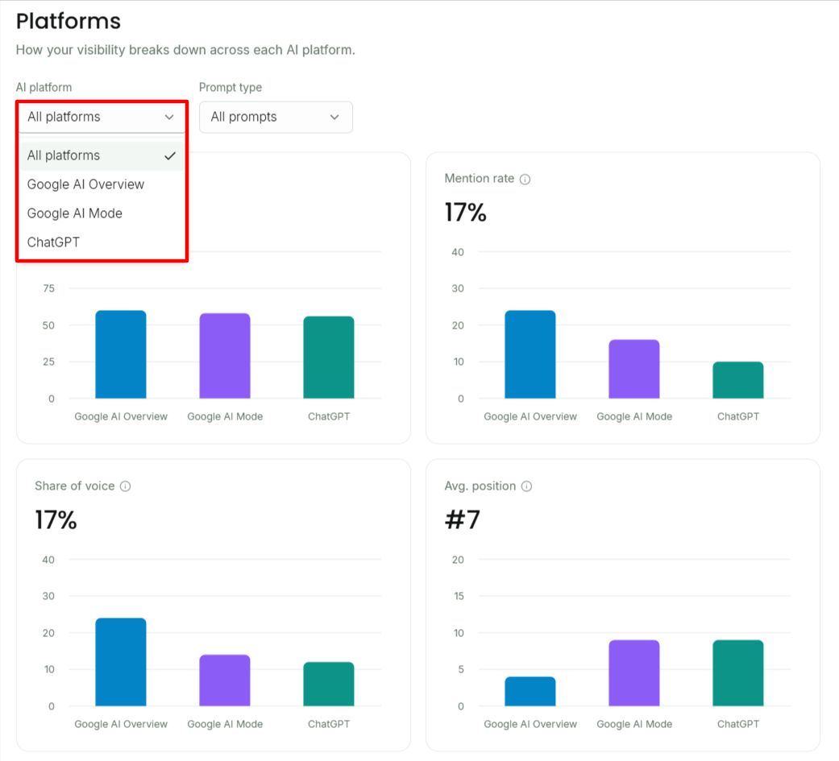This screenshot has width=839, height=761.
Task: Click the purple Google AI Mode bar in the first chart
Action: tap(225, 356)
